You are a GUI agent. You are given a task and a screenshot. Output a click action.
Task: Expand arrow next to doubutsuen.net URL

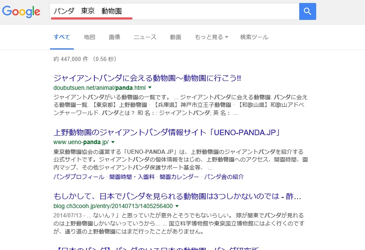(150, 88)
